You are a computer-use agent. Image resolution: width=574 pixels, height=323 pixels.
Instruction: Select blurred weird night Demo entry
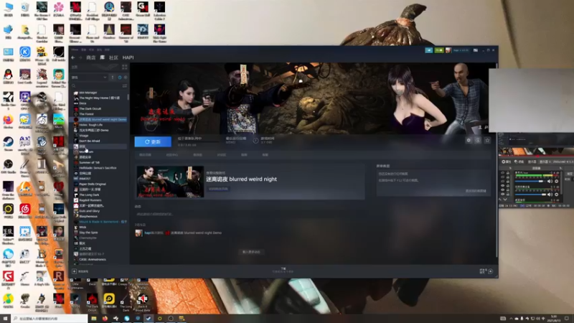pyautogui.click(x=100, y=119)
